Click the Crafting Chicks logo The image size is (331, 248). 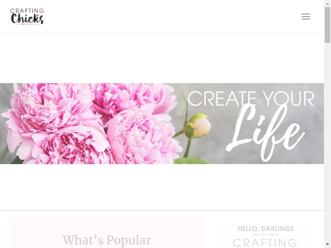[x=27, y=17]
